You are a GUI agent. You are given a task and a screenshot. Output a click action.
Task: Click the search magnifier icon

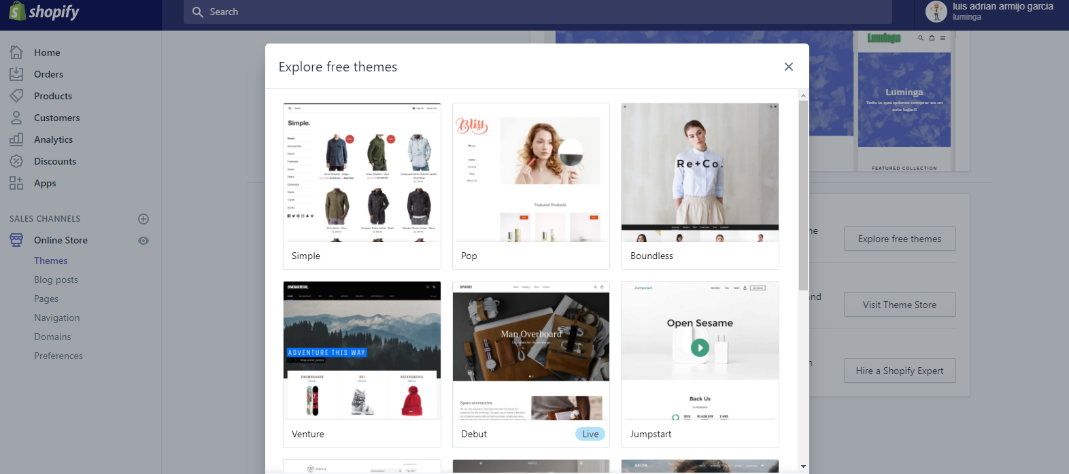(198, 12)
